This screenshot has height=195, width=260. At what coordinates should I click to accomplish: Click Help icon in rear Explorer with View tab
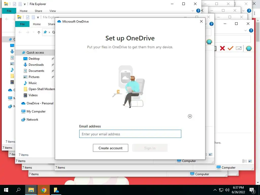tap(198, 11)
